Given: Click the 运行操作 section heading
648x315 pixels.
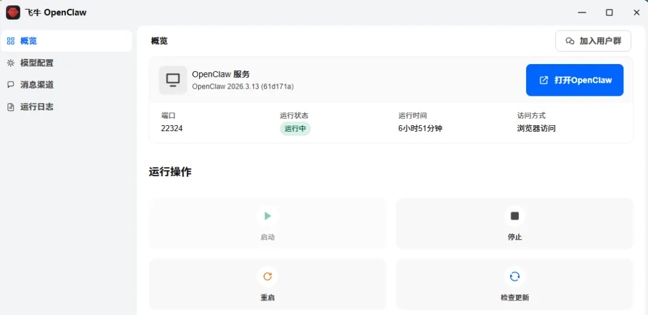Looking at the screenshot, I should pyautogui.click(x=170, y=172).
